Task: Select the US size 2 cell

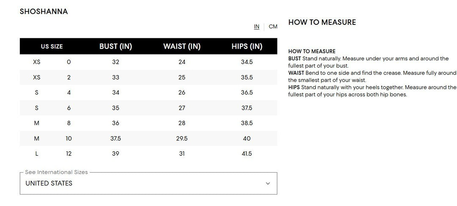Action: (x=69, y=77)
